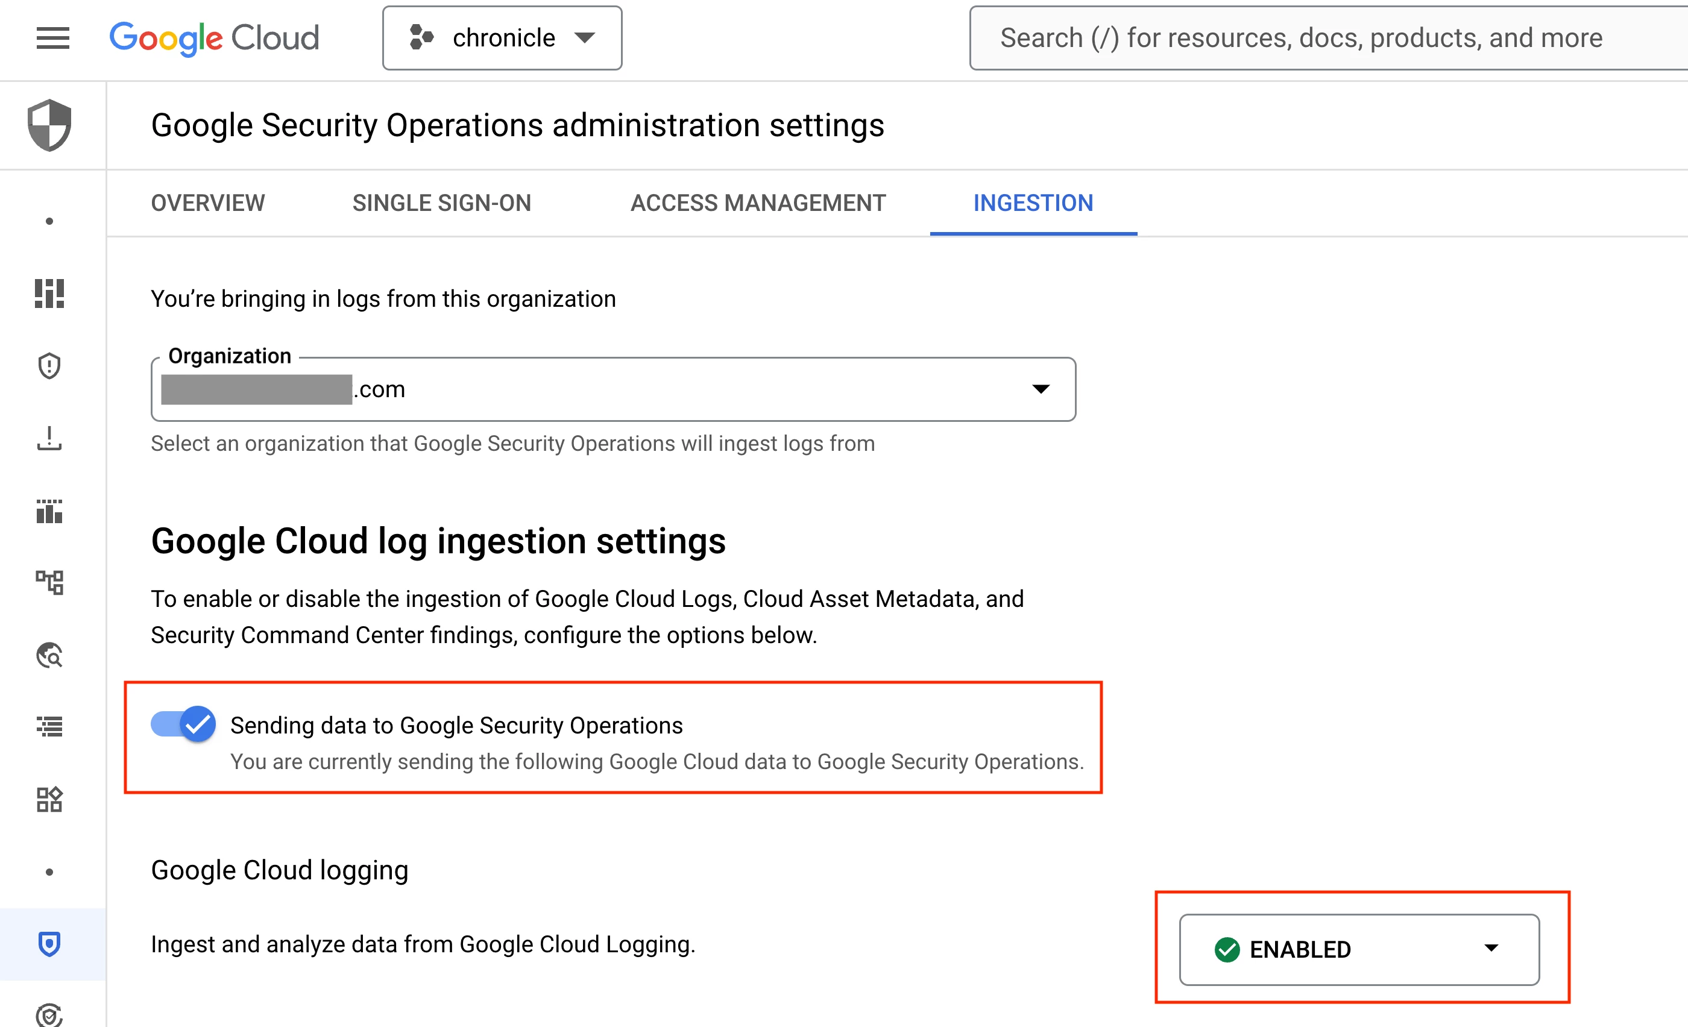The width and height of the screenshot is (1688, 1027).
Task: Open the widgets squares sidebar icon
Action: (49, 800)
